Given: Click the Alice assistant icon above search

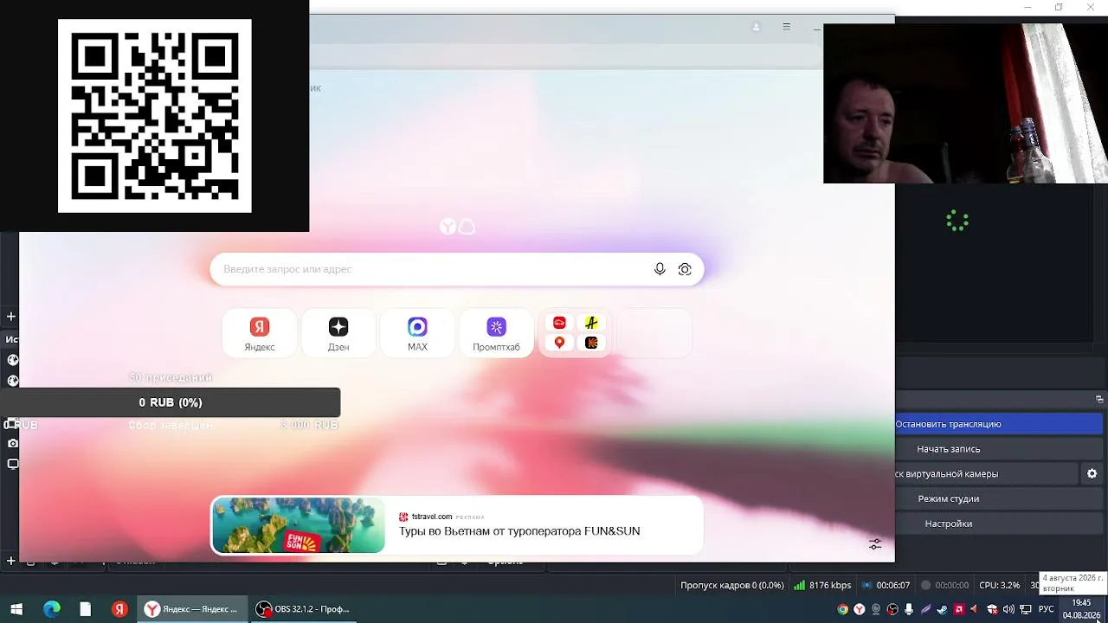Looking at the screenshot, I should (x=467, y=227).
